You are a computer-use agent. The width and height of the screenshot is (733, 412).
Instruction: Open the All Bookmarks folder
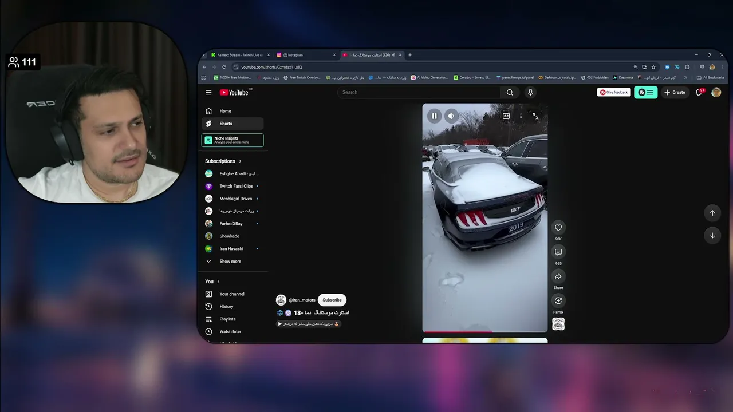[x=710, y=77]
